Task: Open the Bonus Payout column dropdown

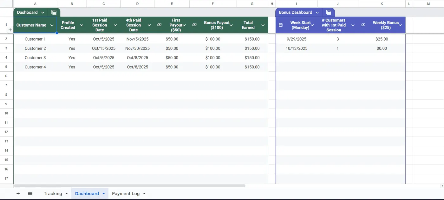Action: click(231, 25)
